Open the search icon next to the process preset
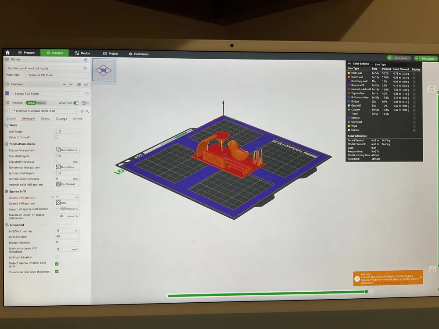This screenshot has height=329, width=439. (88, 111)
